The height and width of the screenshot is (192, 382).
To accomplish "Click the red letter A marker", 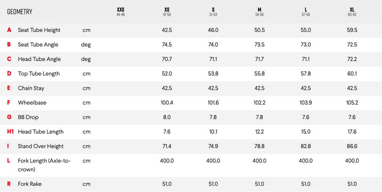I will point(9,30).
